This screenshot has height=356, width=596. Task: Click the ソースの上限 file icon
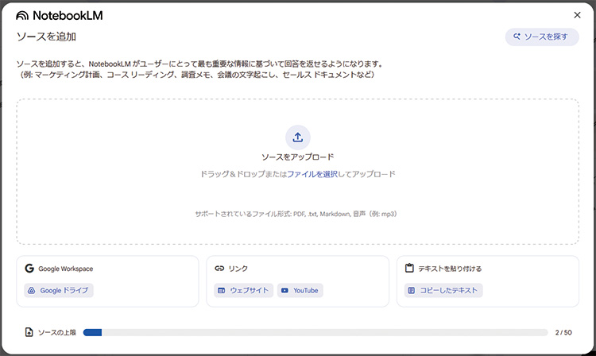pos(29,332)
